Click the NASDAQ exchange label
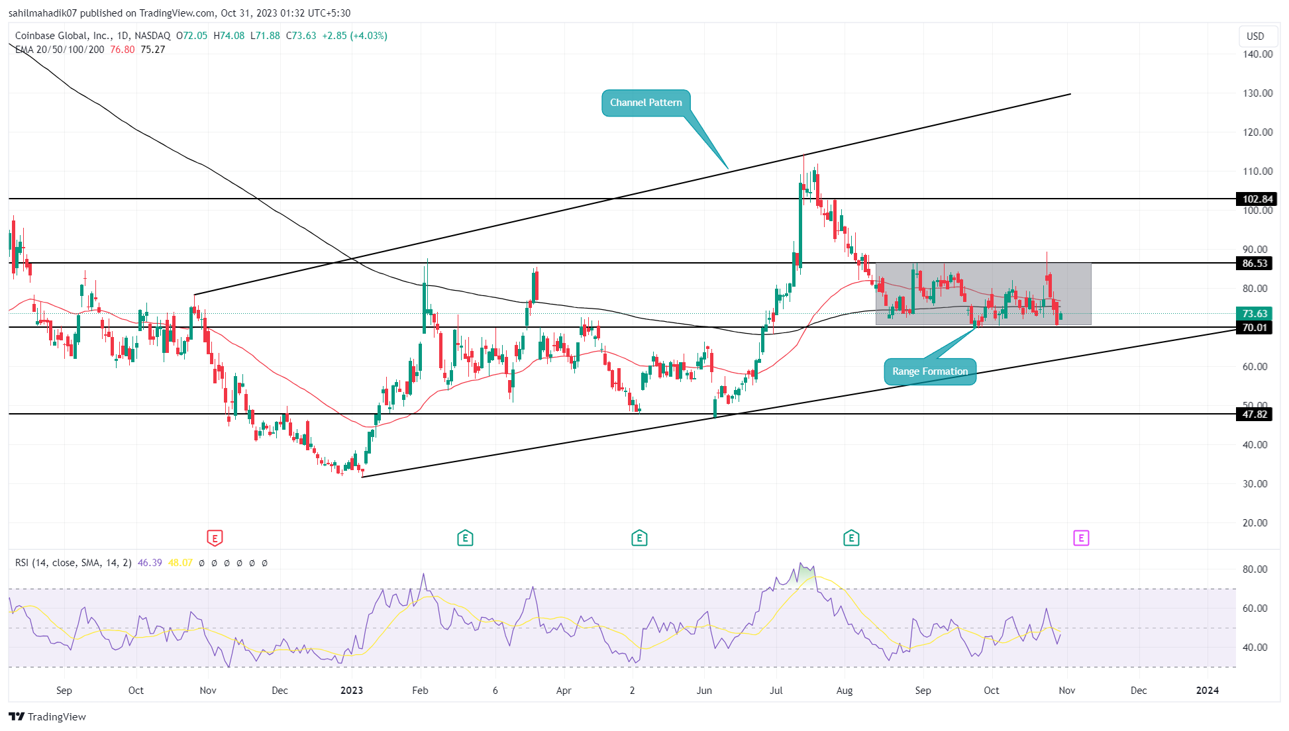Viewport: 1289px width, 731px height. (x=152, y=36)
